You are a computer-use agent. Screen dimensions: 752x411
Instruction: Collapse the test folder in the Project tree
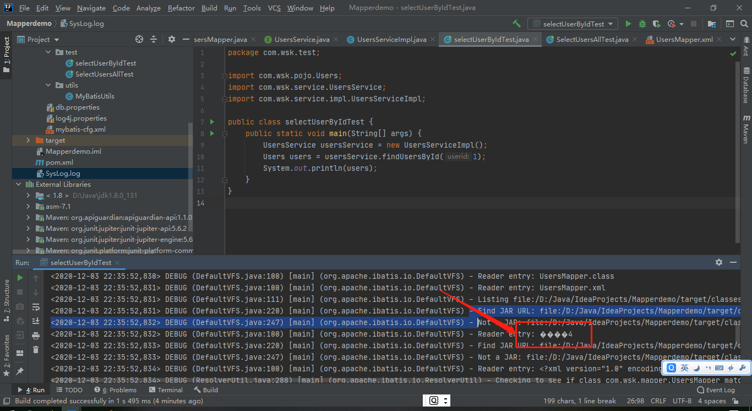pos(49,52)
